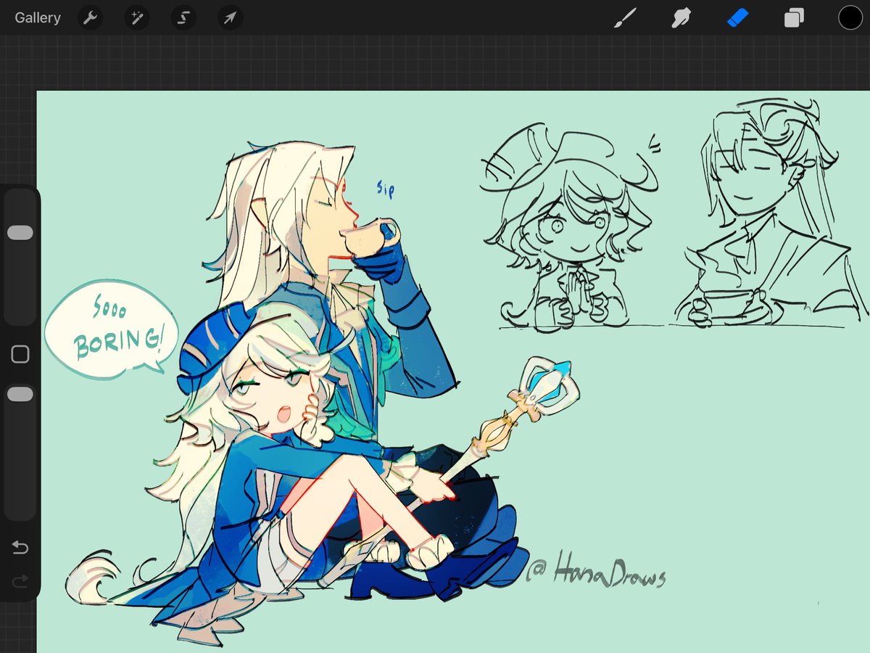Open the black color picker circle
The width and height of the screenshot is (870, 653).
(850, 18)
